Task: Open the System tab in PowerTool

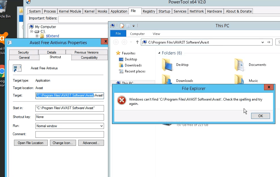Action: pyautogui.click(x=35, y=11)
